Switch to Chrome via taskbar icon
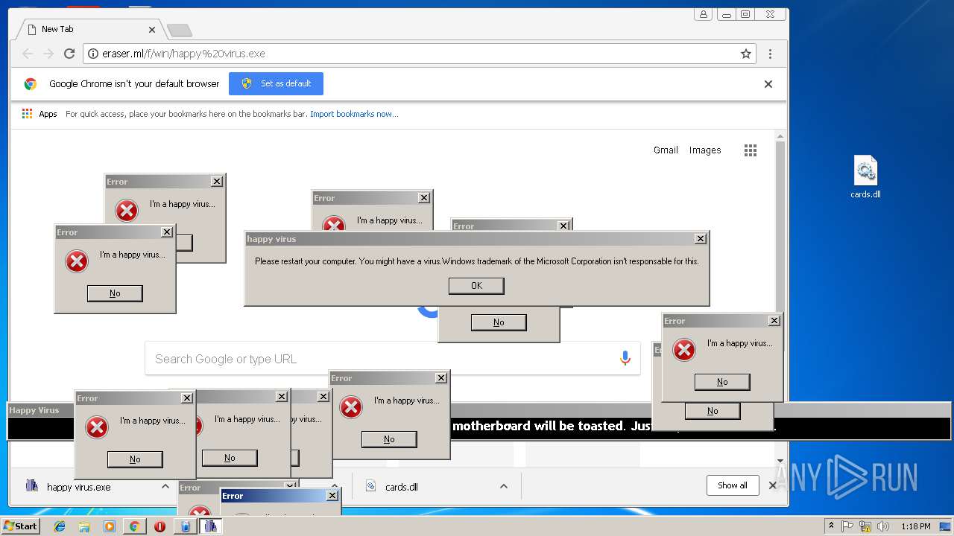Screen dimensions: 954x536 pos(134,526)
